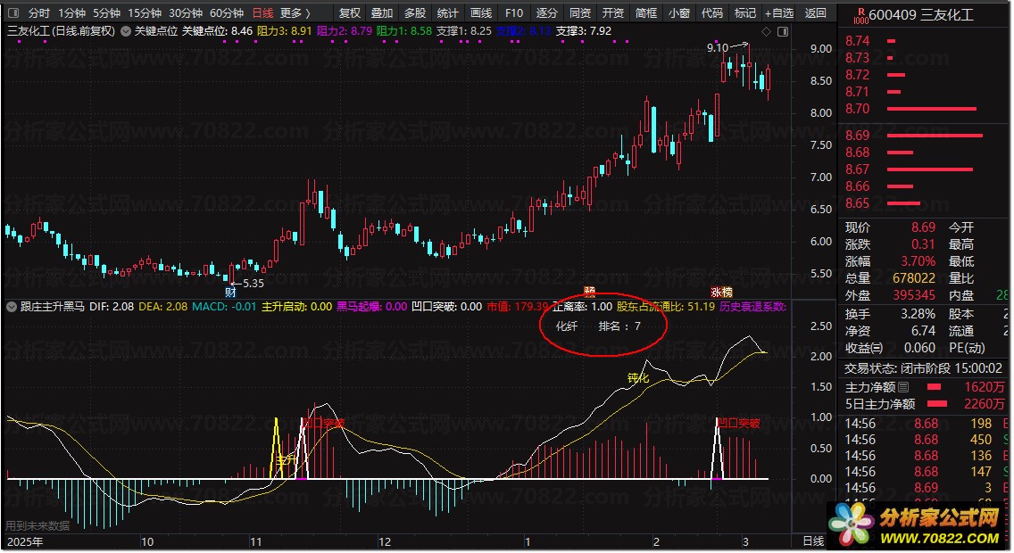Click the 换手 value 3.28%
1014x553 pixels.
[x=918, y=314]
